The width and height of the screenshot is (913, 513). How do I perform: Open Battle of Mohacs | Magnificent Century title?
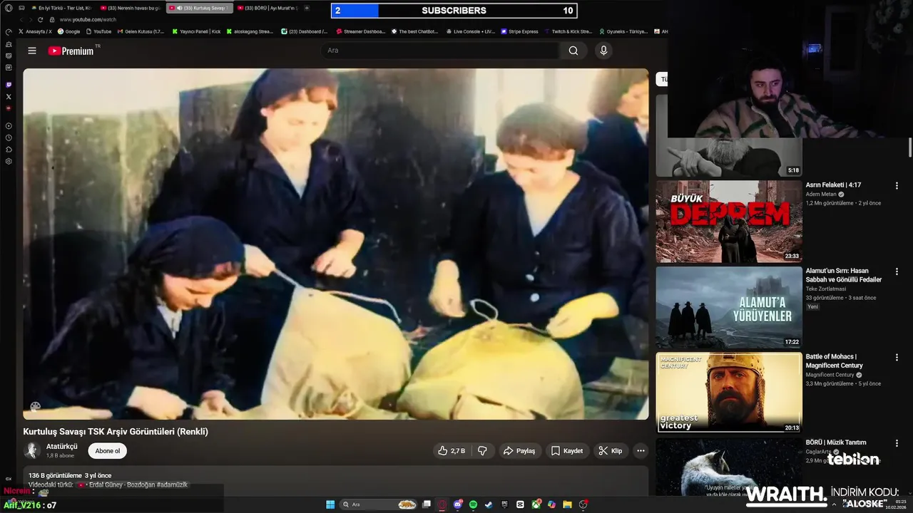point(835,361)
